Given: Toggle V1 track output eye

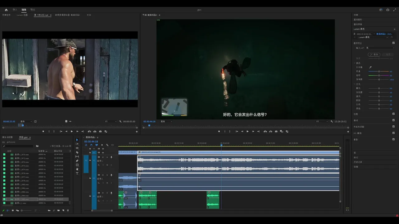Looking at the screenshot, I should click(x=103, y=153).
